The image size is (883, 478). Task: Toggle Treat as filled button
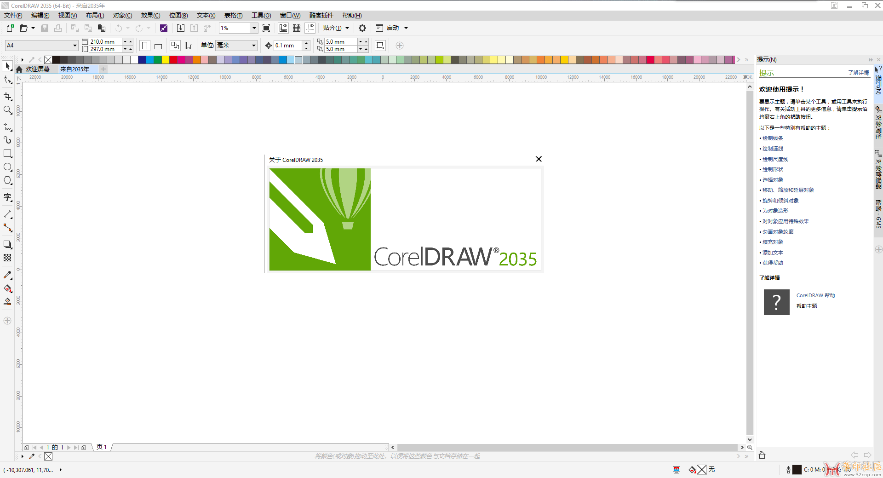(380, 46)
